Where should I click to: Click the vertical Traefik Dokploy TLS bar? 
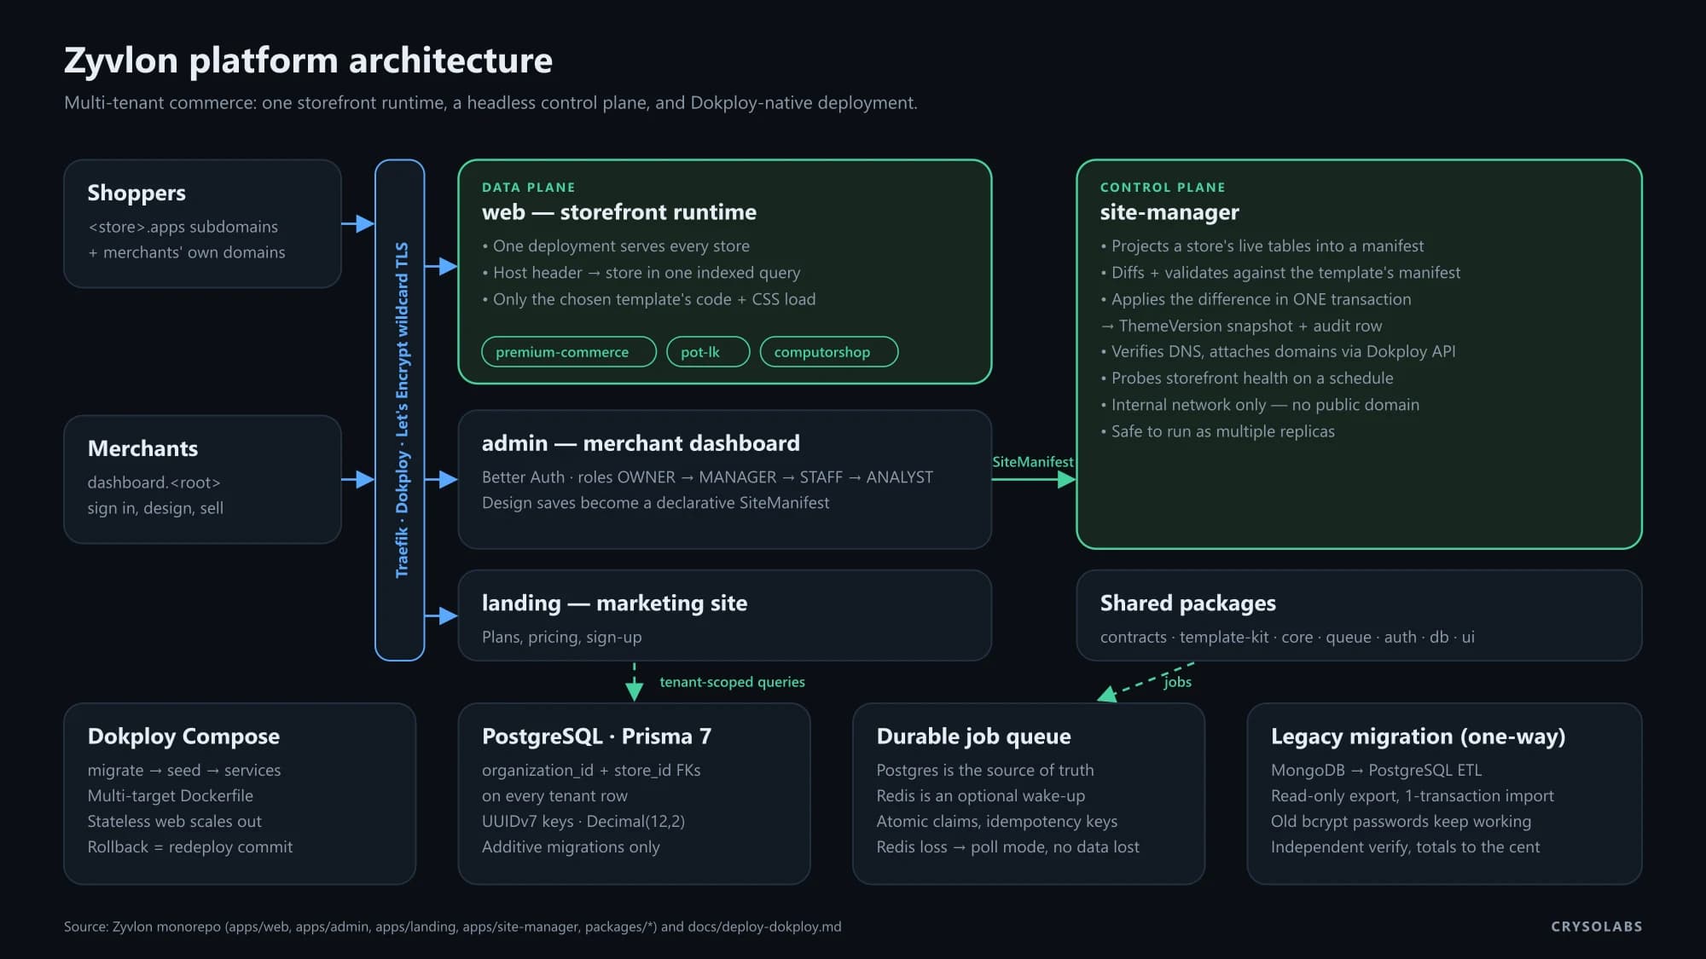(x=400, y=410)
